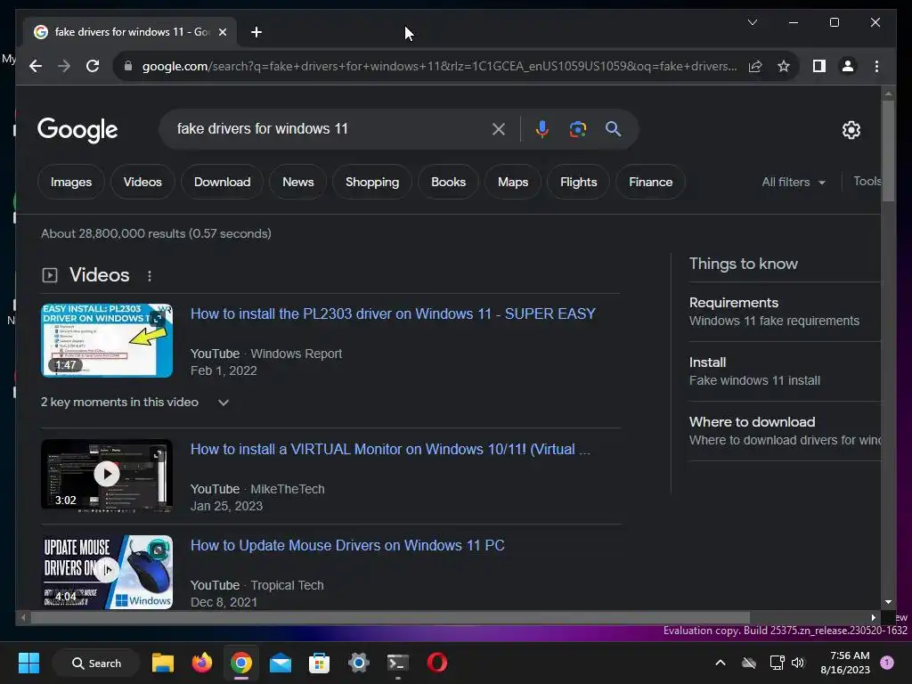The height and width of the screenshot is (684, 912).
Task: Open a new browser tab
Action: (256, 32)
